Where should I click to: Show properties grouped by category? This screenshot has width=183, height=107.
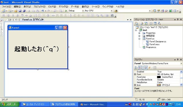(136, 68)
